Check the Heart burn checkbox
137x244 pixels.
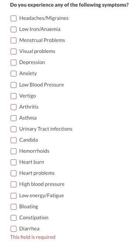(14, 162)
